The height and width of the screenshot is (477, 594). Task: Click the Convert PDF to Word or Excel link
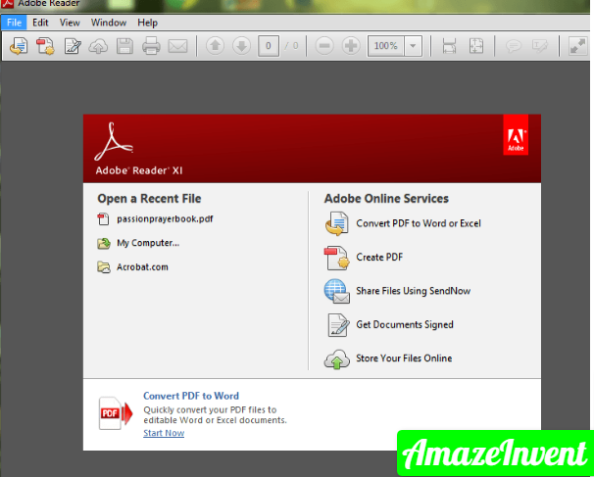click(419, 223)
